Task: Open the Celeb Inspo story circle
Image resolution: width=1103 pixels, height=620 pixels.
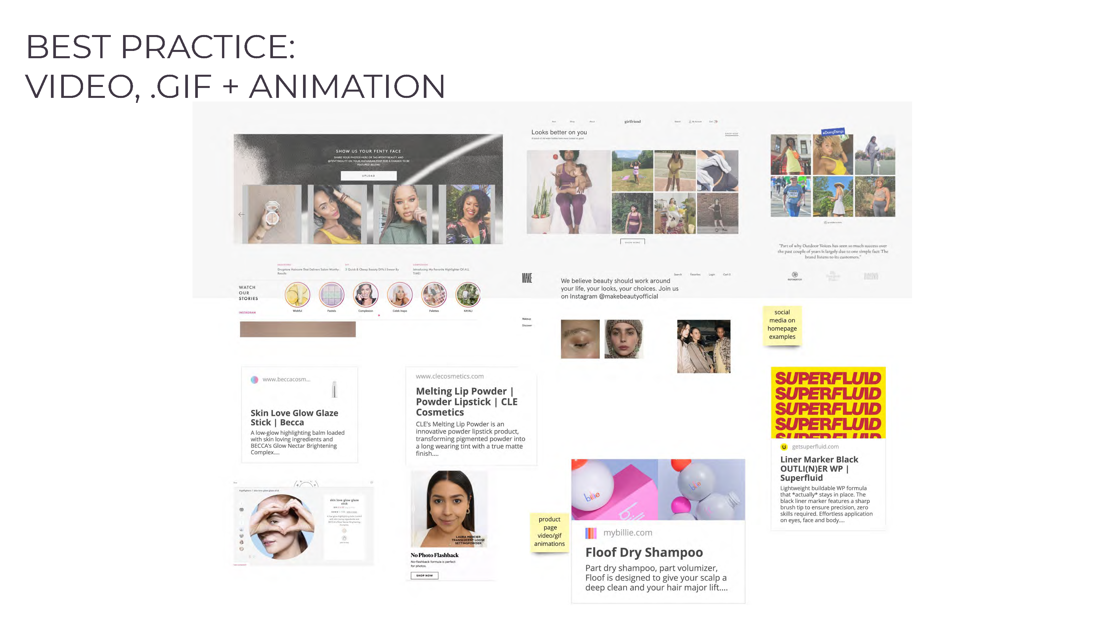Action: click(x=400, y=294)
